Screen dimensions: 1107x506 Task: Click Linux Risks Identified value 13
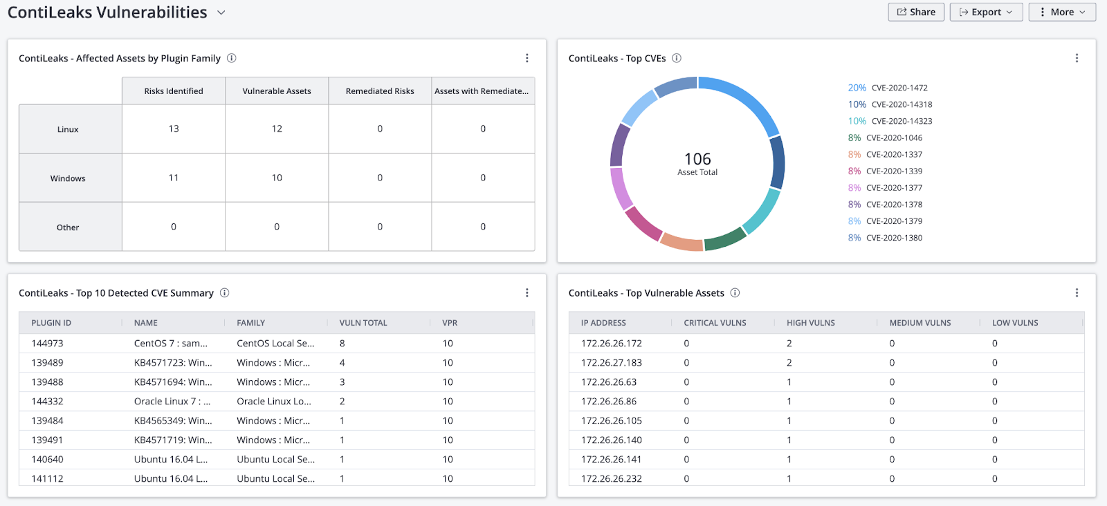coord(174,129)
